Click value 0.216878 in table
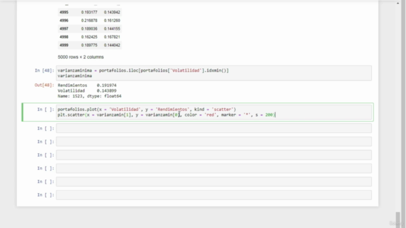 [x=89, y=20]
